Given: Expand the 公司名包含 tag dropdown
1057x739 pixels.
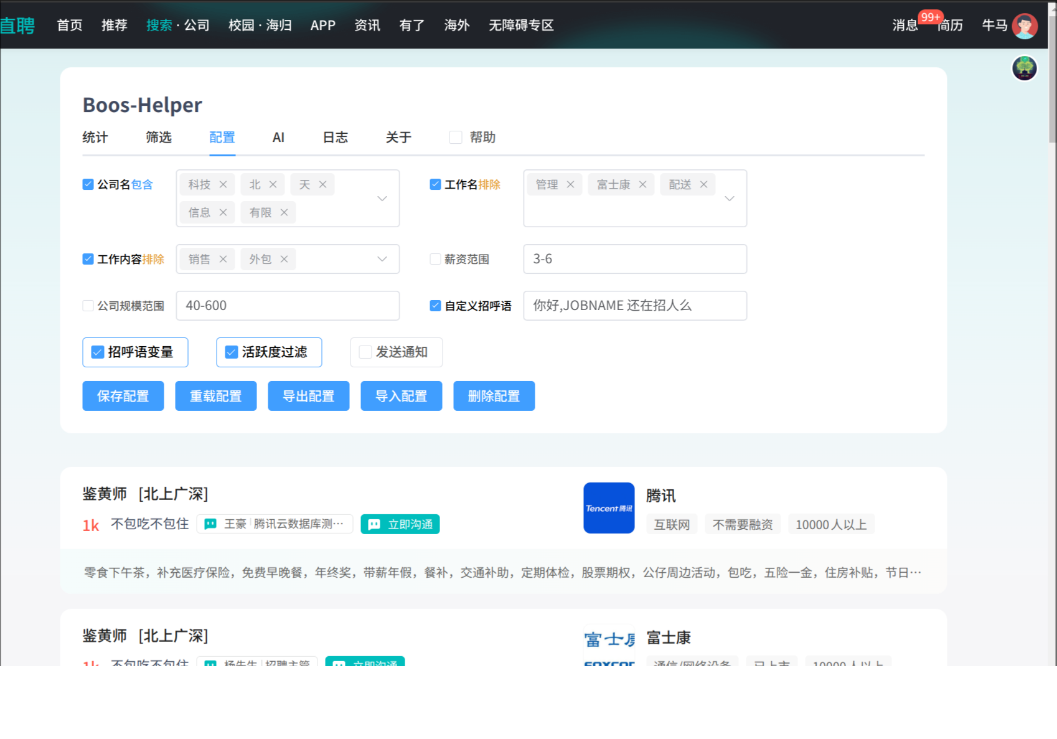Looking at the screenshot, I should click(x=382, y=199).
